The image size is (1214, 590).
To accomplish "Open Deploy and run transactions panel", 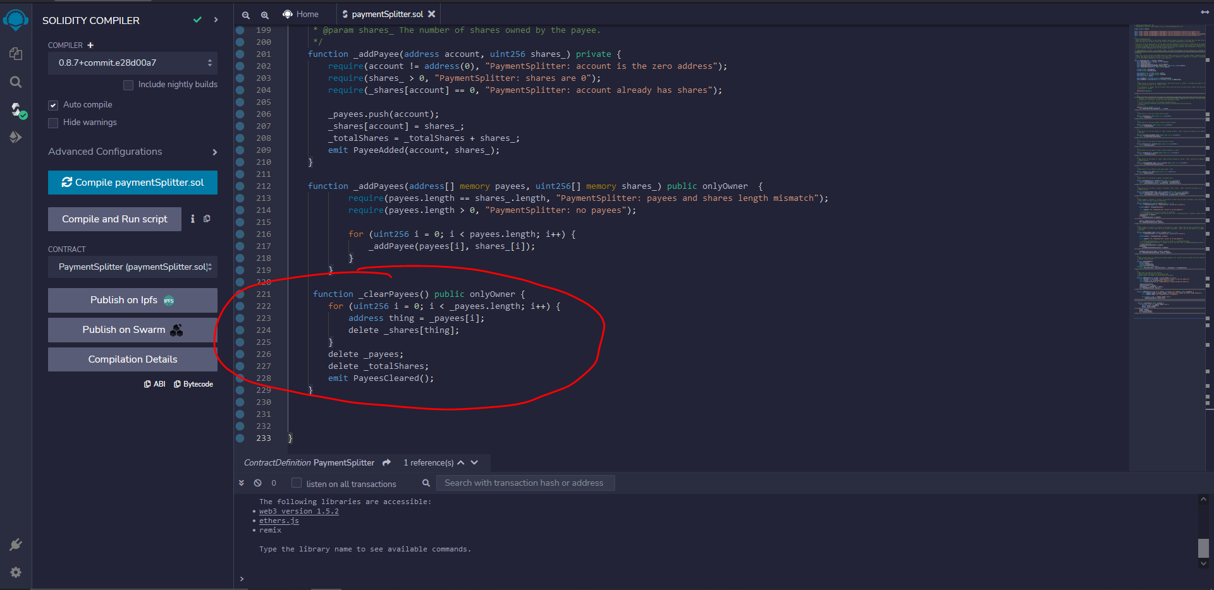I will (x=16, y=137).
